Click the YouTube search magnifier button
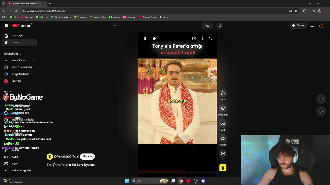 (208, 25)
